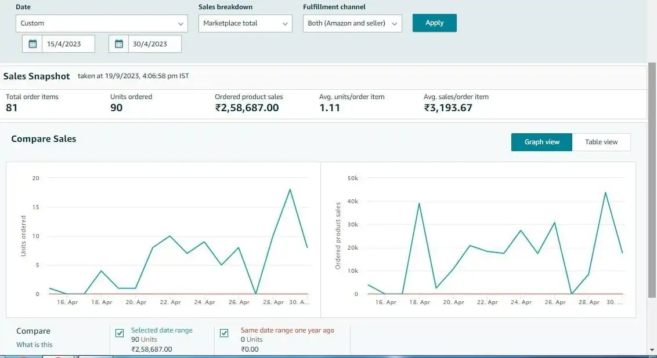This screenshot has height=358, width=657.
Task: Click the Units ordered value 90 in snapshot
Action: tap(116, 108)
